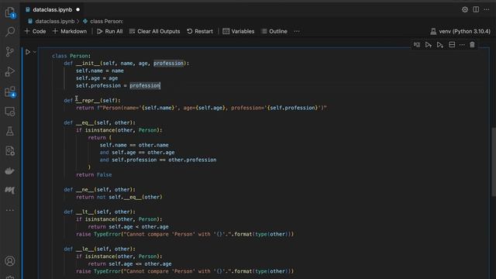The height and width of the screenshot is (279, 496).
Task: Click the '__lt__' method definition
Action: coord(100,212)
